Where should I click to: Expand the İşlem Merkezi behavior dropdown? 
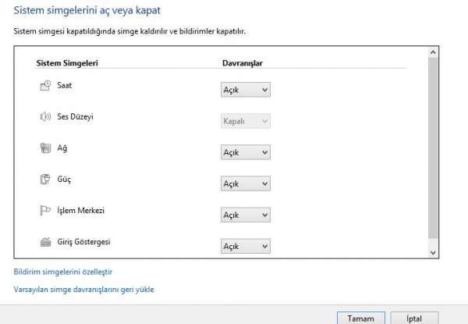[246, 215]
